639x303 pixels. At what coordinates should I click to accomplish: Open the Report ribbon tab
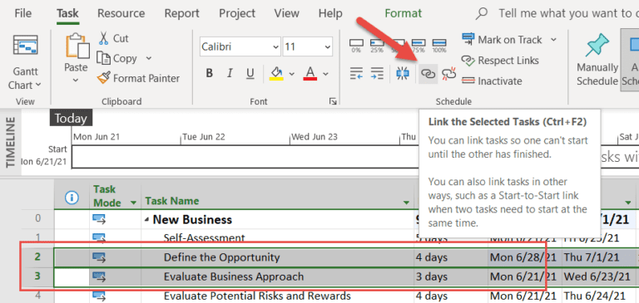coord(181,13)
